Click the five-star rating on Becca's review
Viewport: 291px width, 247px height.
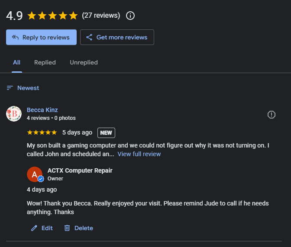coord(42,132)
